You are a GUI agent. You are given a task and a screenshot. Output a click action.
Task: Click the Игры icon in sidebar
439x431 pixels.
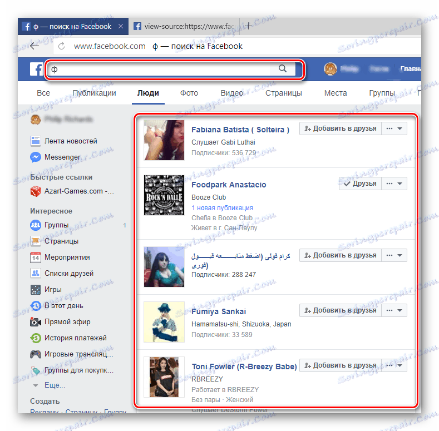[x=36, y=290]
